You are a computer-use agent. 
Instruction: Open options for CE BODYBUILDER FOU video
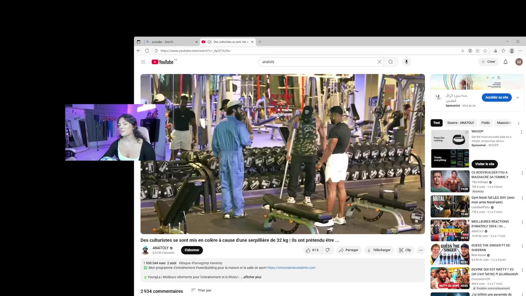coord(522,173)
